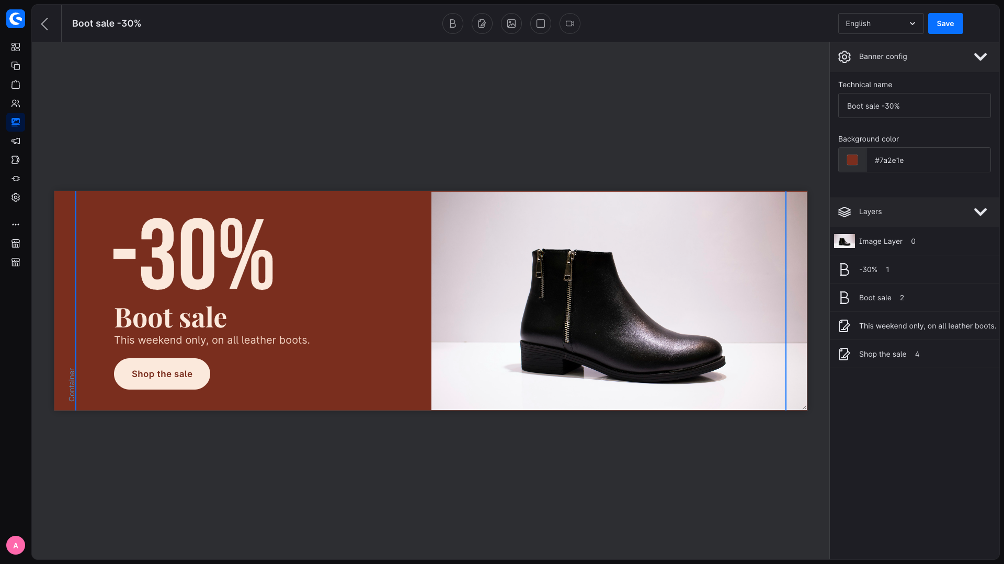Image resolution: width=1004 pixels, height=564 pixels.
Task: Add a shape box layer from toolbar
Action: tap(541, 23)
